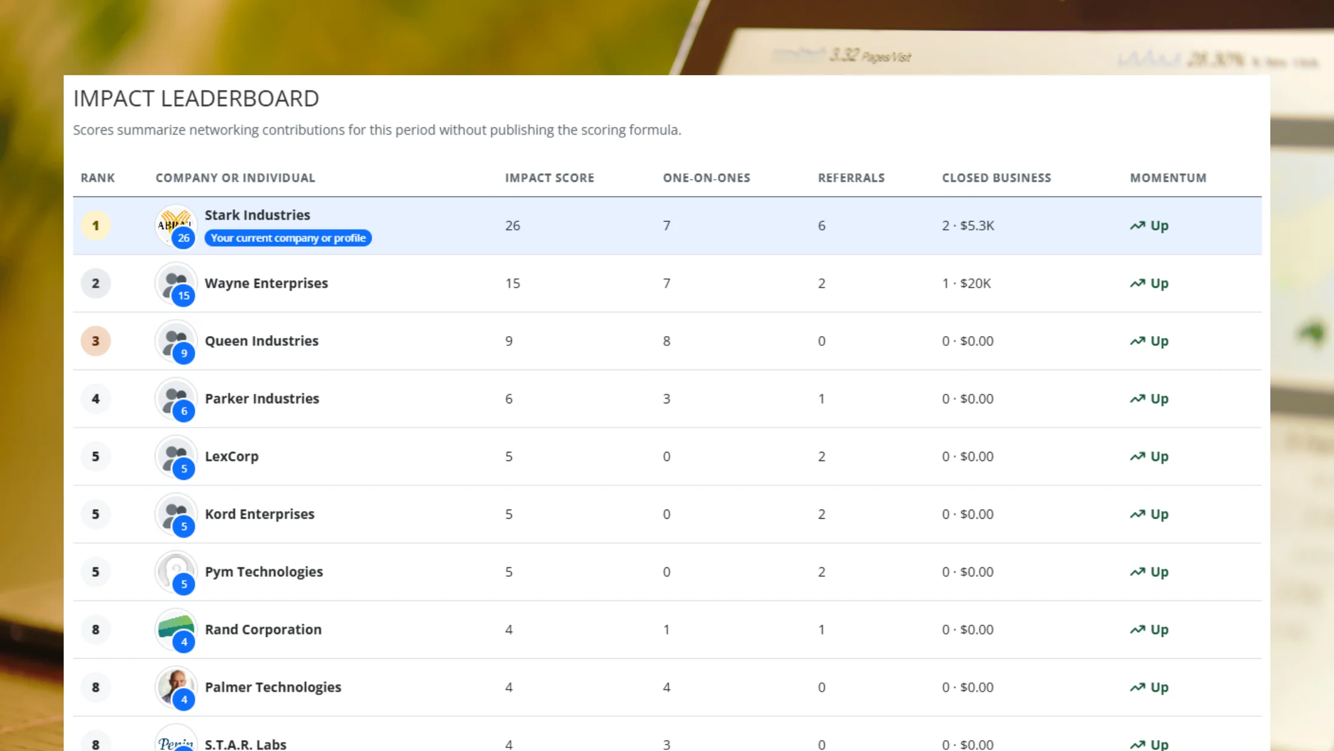Click the Impact Score column header

tap(549, 178)
